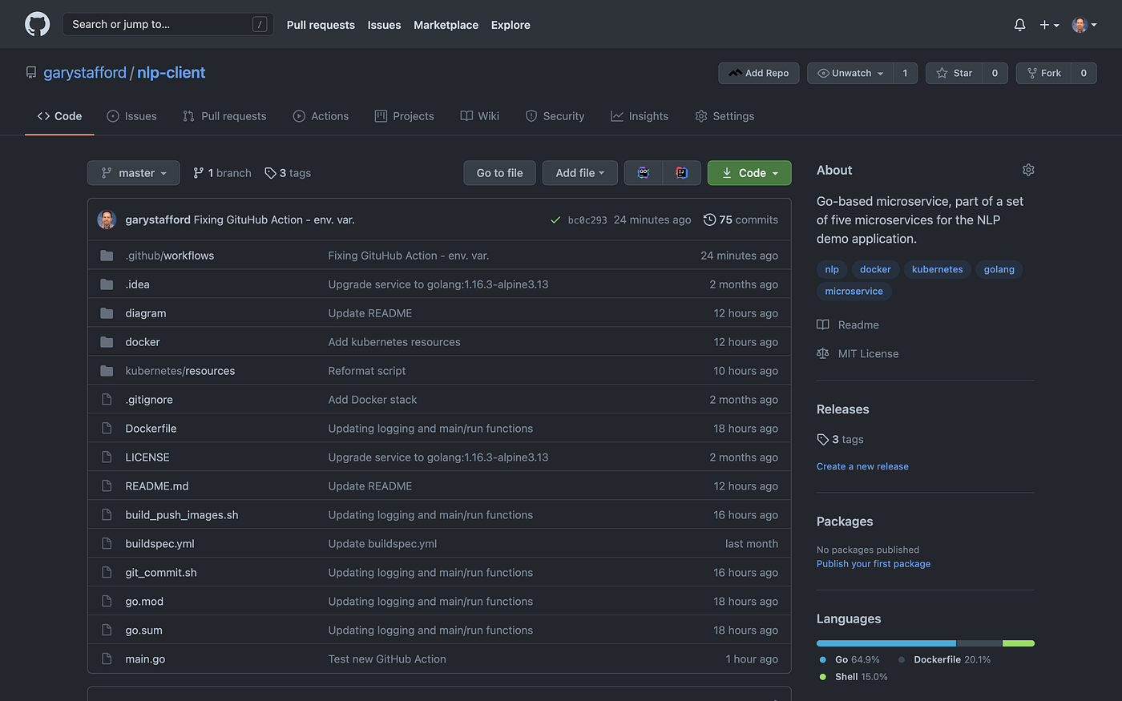Open the plus create-new menu

[x=1049, y=25]
